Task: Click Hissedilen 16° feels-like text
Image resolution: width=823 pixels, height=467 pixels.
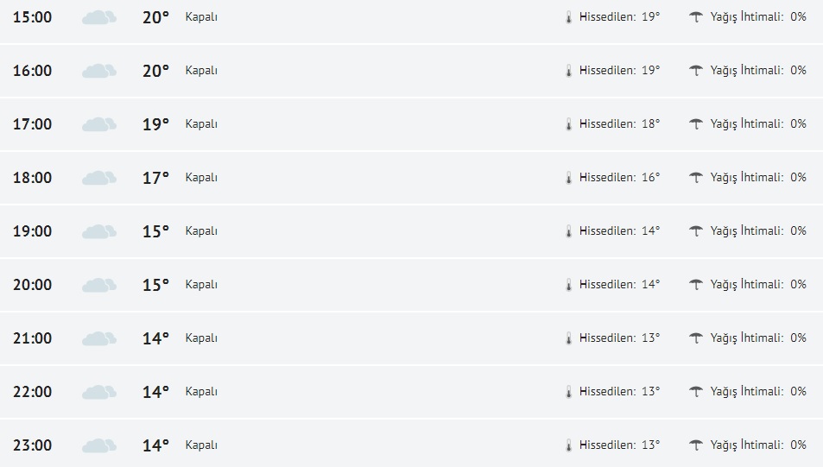Action: point(619,178)
